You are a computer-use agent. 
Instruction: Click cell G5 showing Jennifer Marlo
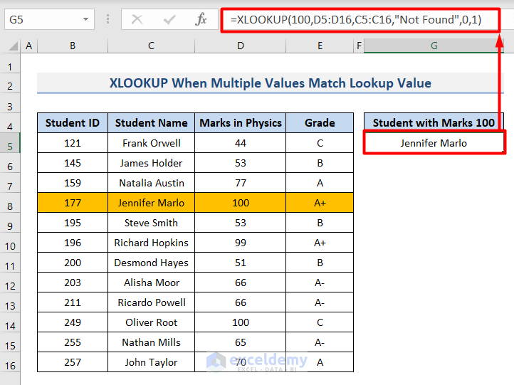[x=434, y=143]
